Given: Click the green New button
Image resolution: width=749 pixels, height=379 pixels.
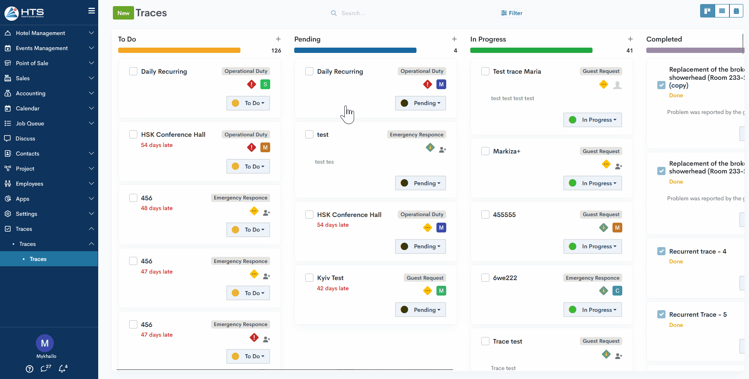Looking at the screenshot, I should point(123,13).
